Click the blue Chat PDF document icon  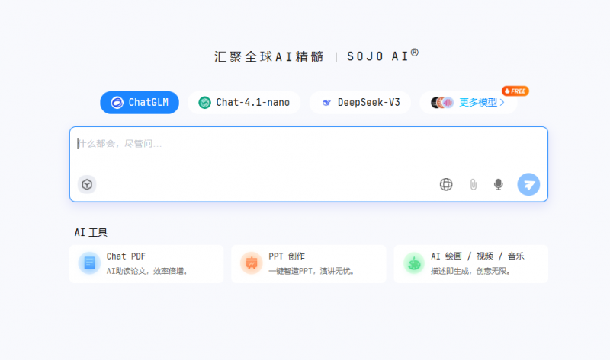(89, 263)
